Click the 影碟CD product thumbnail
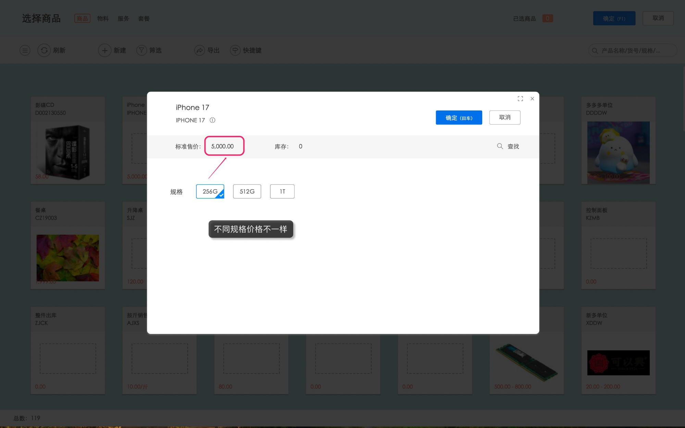The height and width of the screenshot is (428, 685). tap(67, 152)
